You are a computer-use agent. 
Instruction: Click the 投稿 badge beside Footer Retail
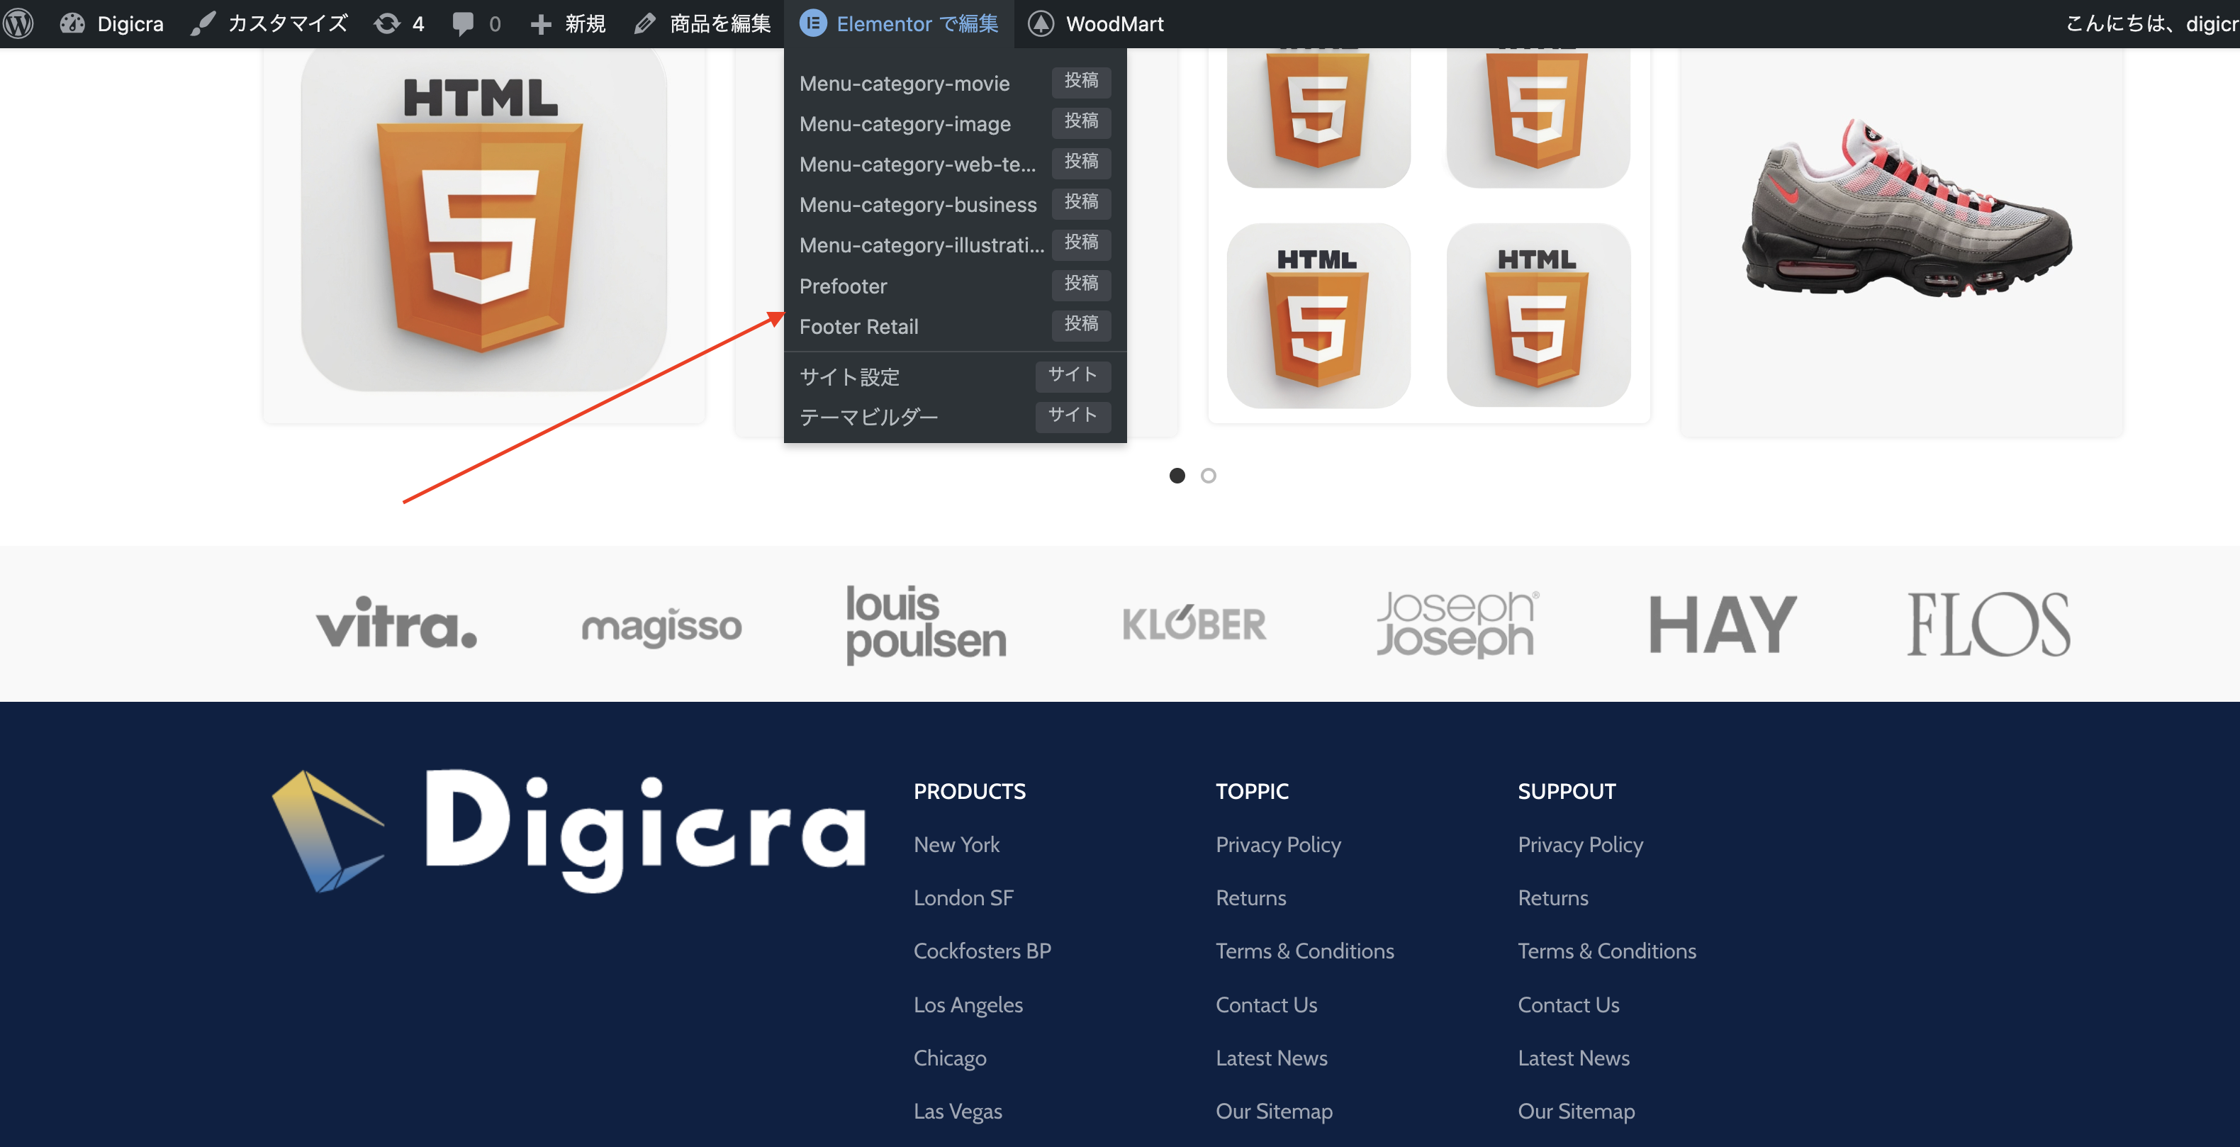[x=1081, y=325]
